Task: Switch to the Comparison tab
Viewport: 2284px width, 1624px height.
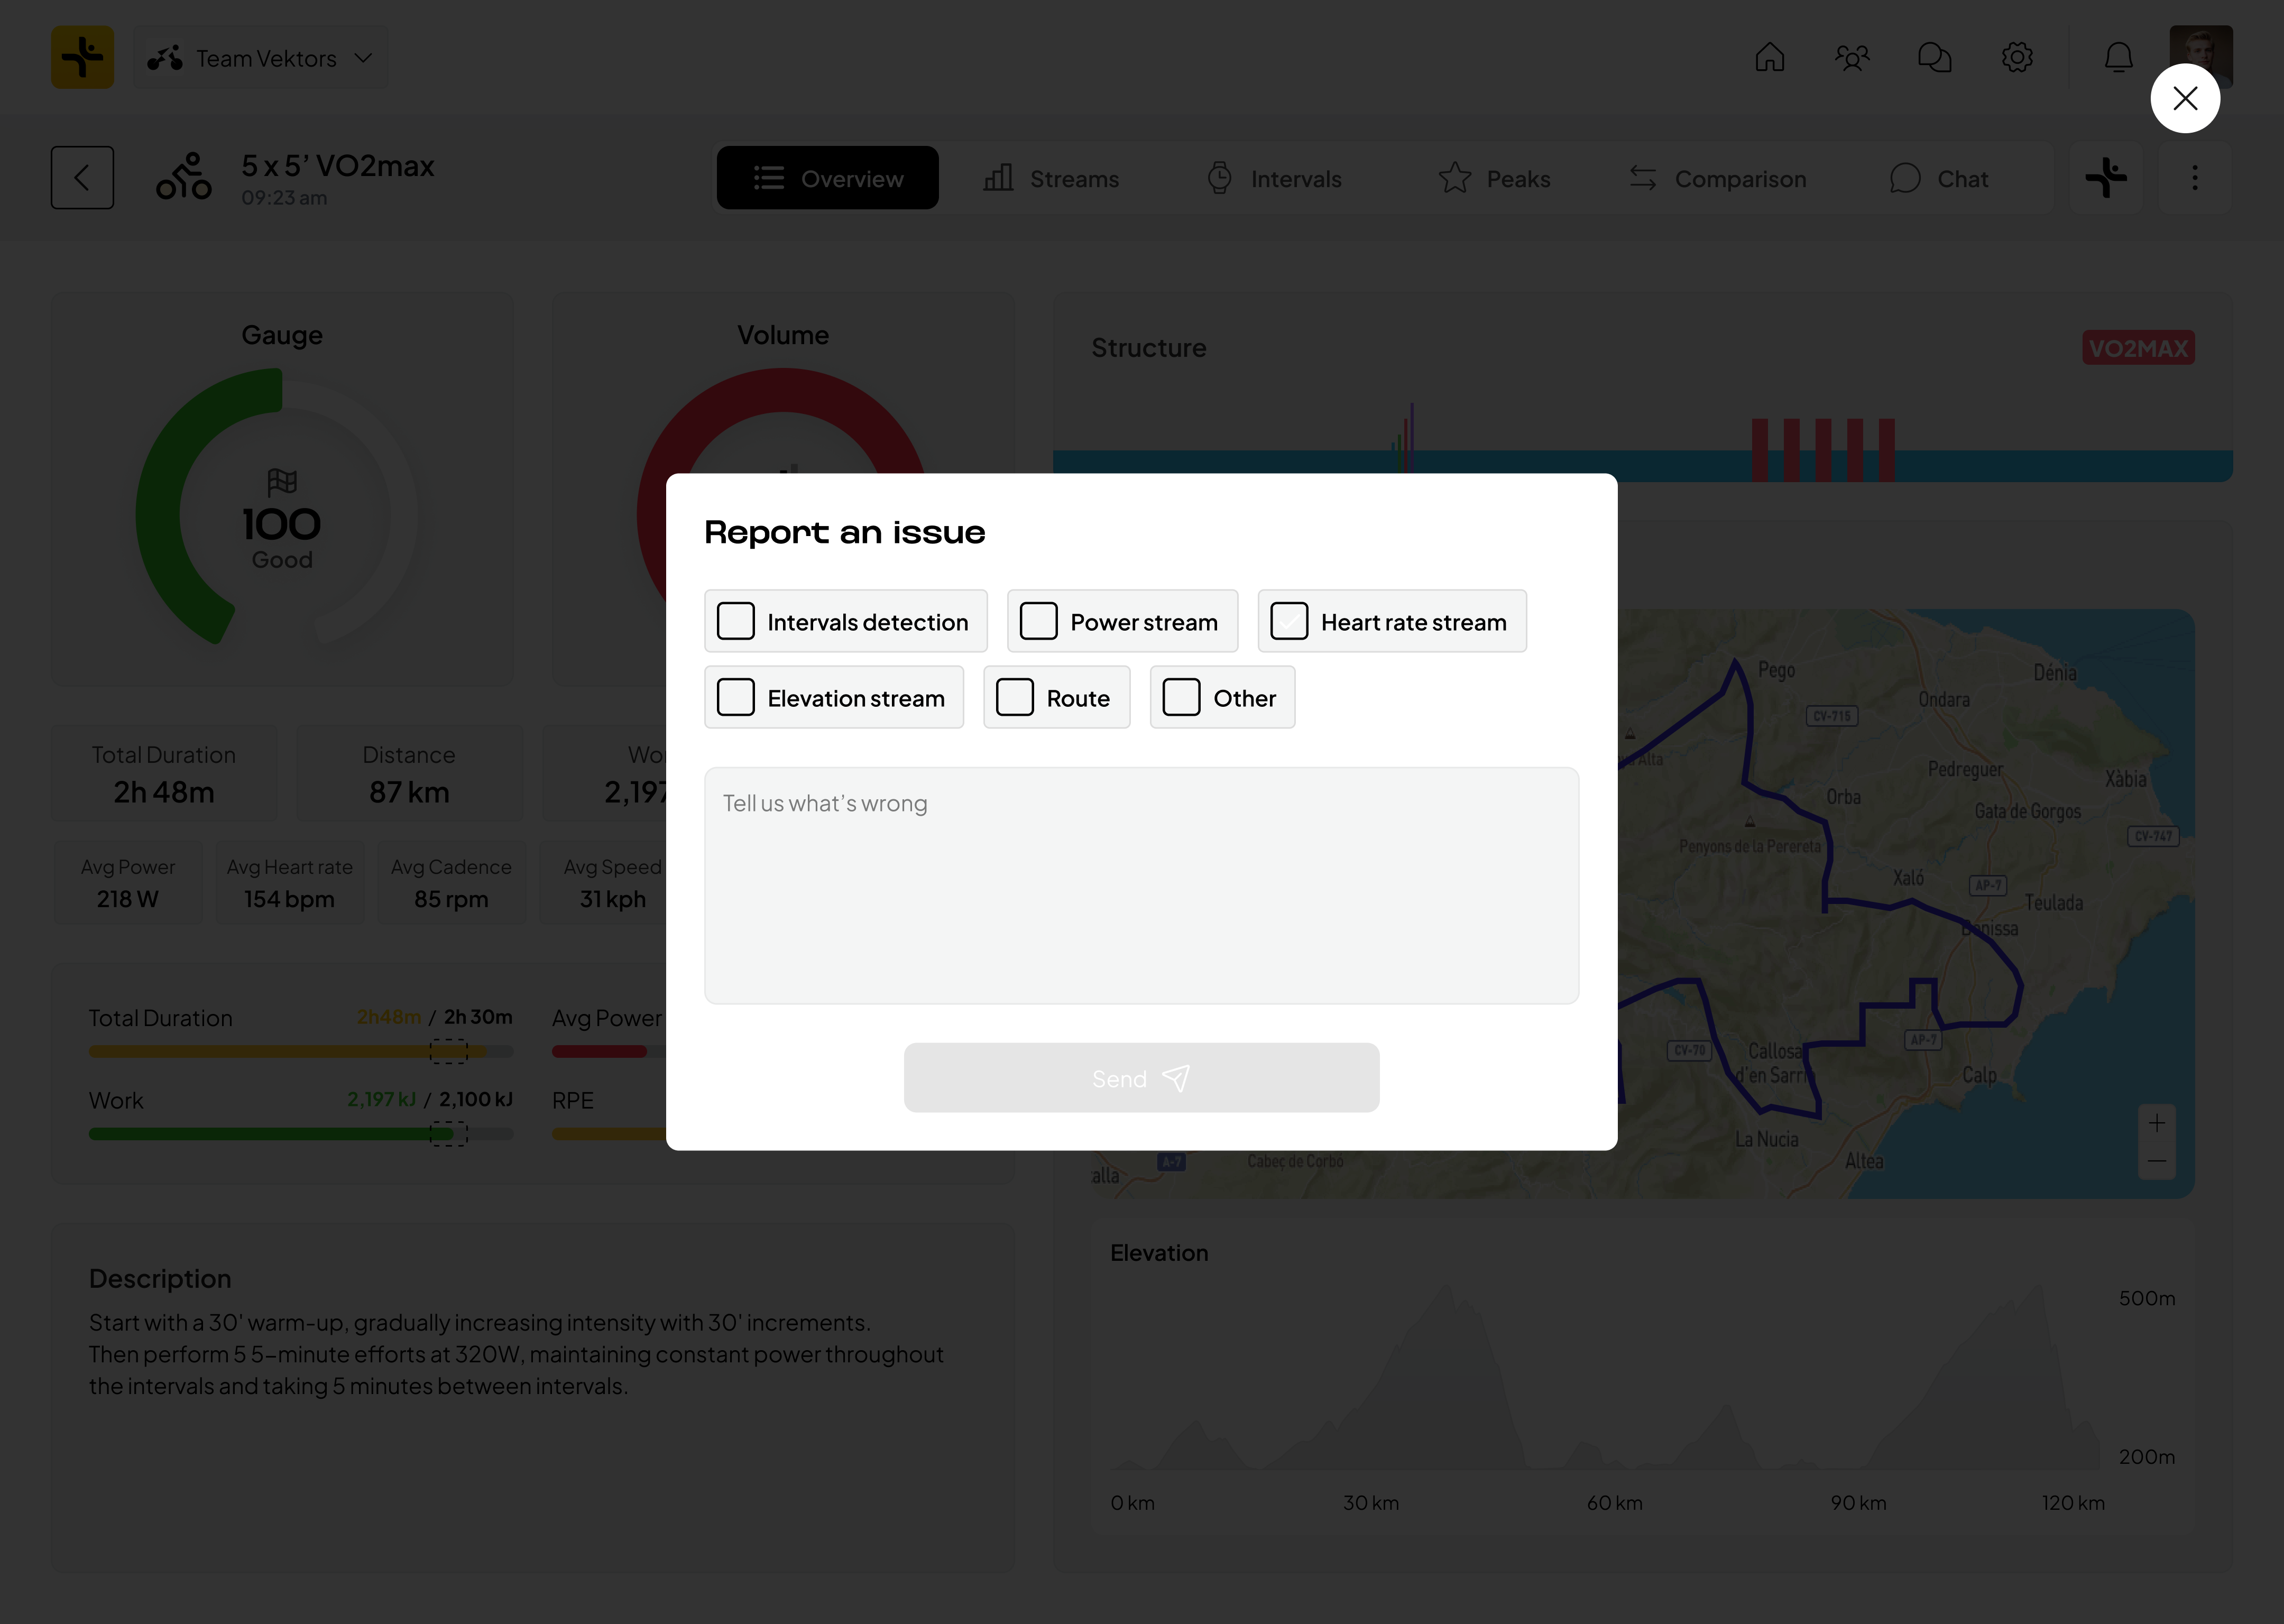Action: click(1717, 178)
